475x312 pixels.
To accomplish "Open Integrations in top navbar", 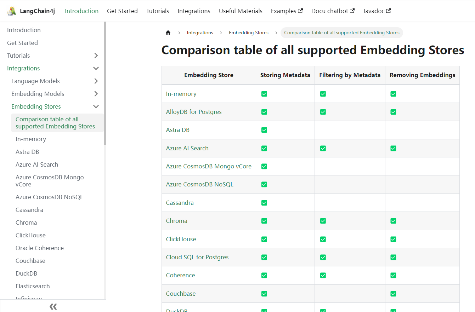I will point(194,11).
